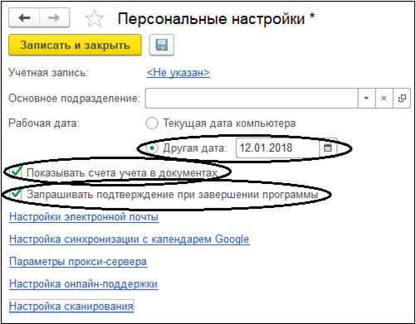Select Другая дата radio button
Screen dimensions: 416x324
point(152,148)
